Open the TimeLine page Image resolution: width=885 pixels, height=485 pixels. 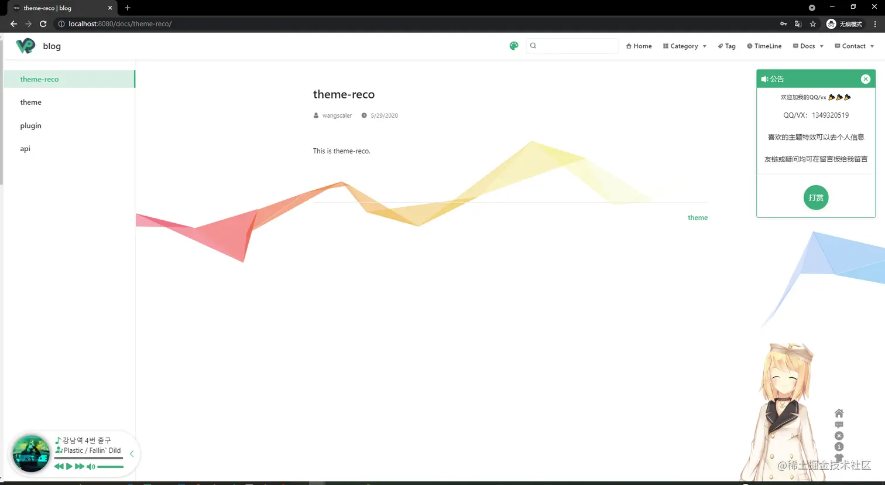point(764,46)
